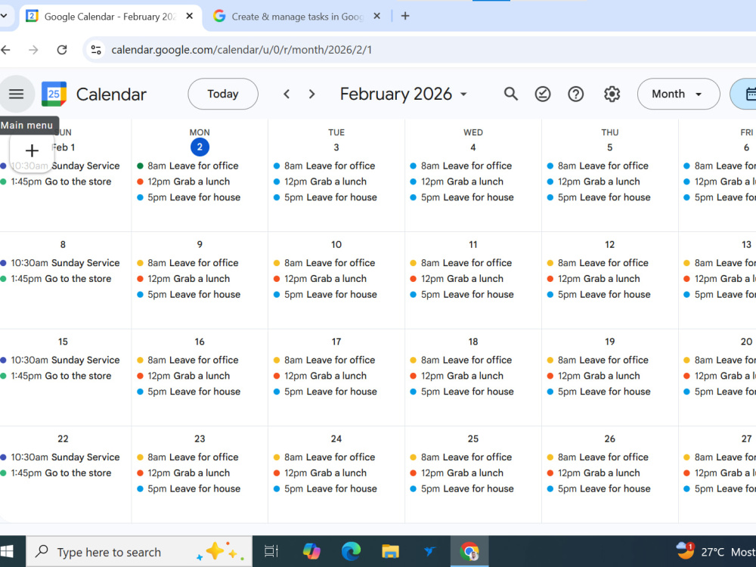Open the blue bird app in taskbar

pyautogui.click(x=429, y=551)
